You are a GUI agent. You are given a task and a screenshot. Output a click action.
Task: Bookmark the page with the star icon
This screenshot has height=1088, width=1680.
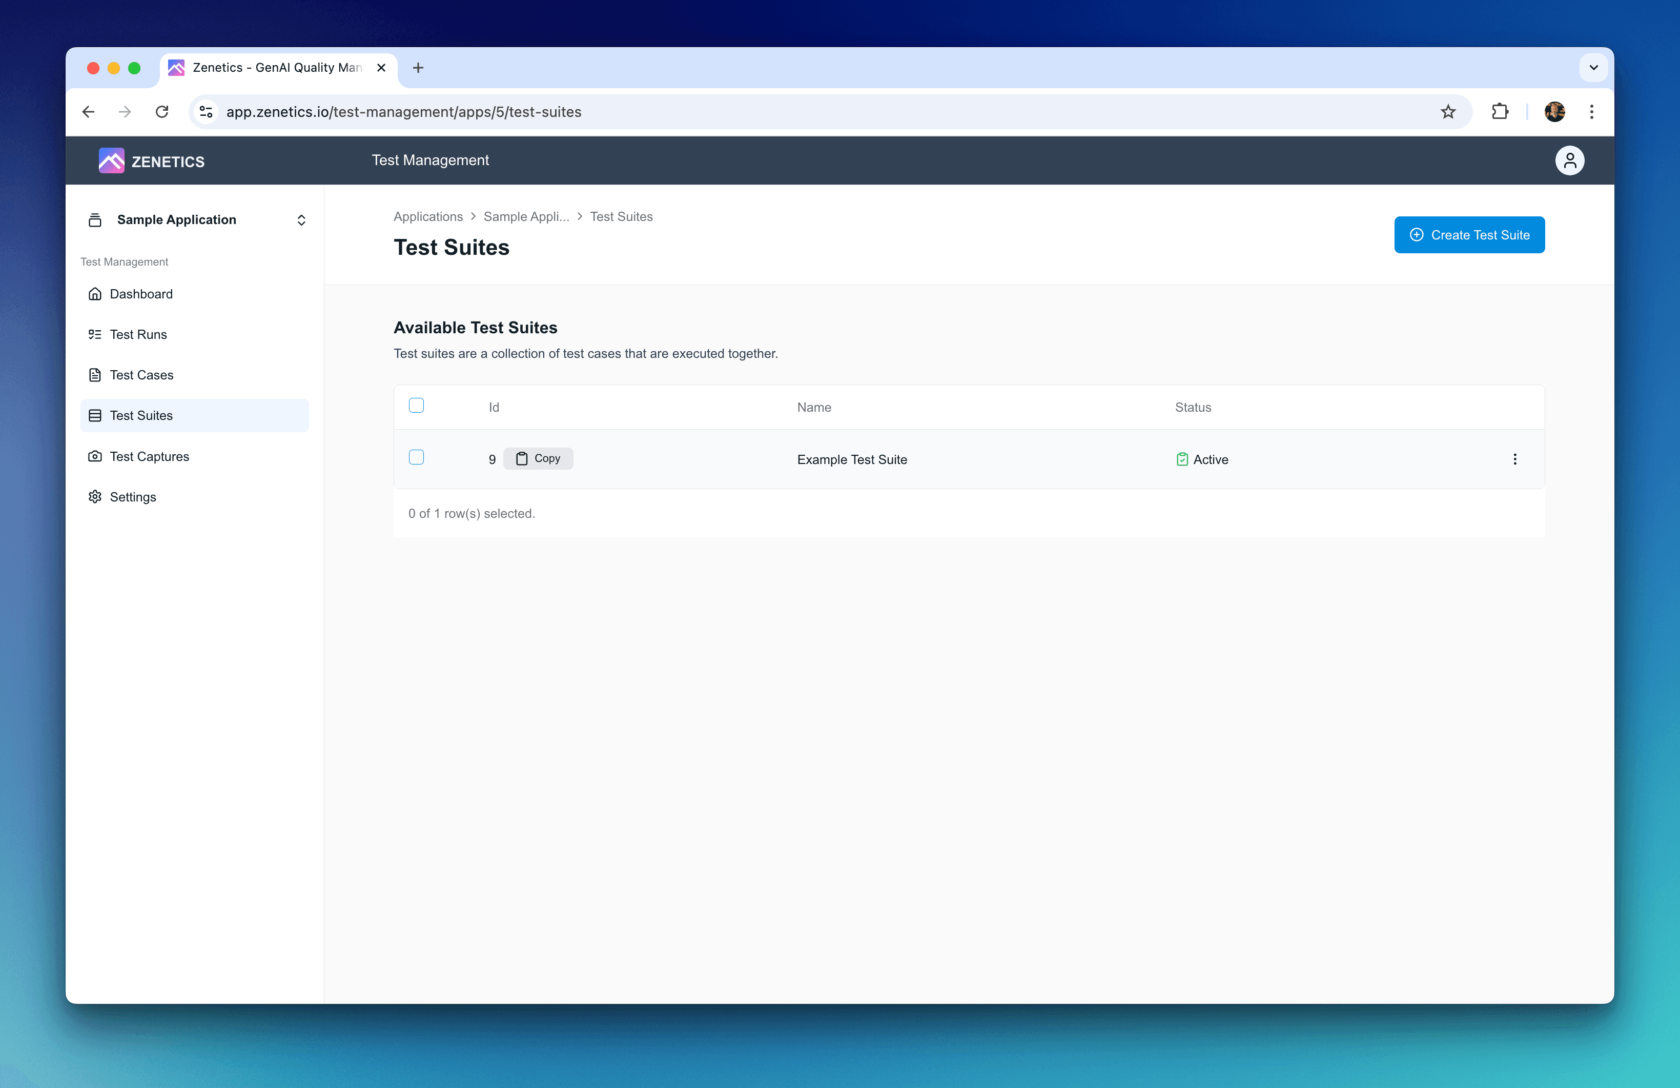1448,112
